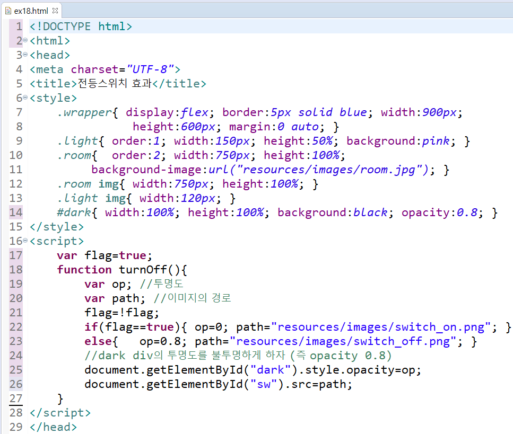Click the opacity:0.8 property

click(439, 212)
